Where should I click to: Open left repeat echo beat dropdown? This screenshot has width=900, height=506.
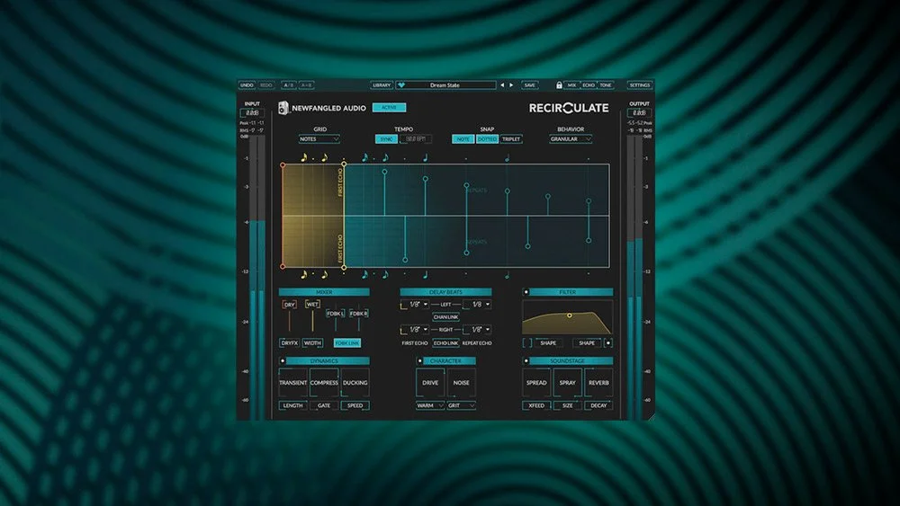pos(478,305)
